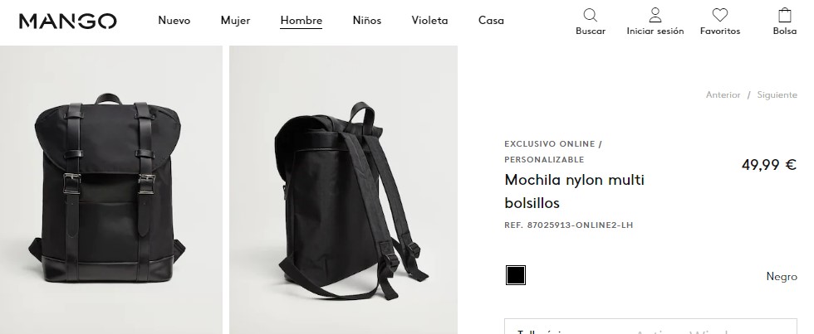Open the back view backpack image

coord(343,190)
